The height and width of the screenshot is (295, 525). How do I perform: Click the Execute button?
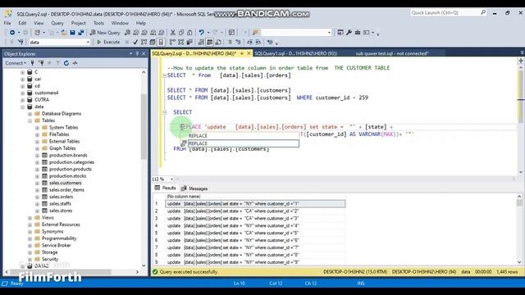pos(108,42)
